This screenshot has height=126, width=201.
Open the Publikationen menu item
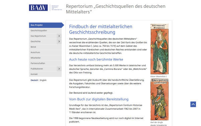43,69
